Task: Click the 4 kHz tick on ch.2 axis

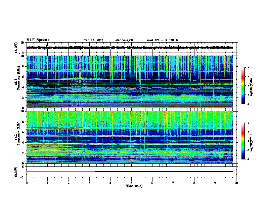Action: [23, 143]
